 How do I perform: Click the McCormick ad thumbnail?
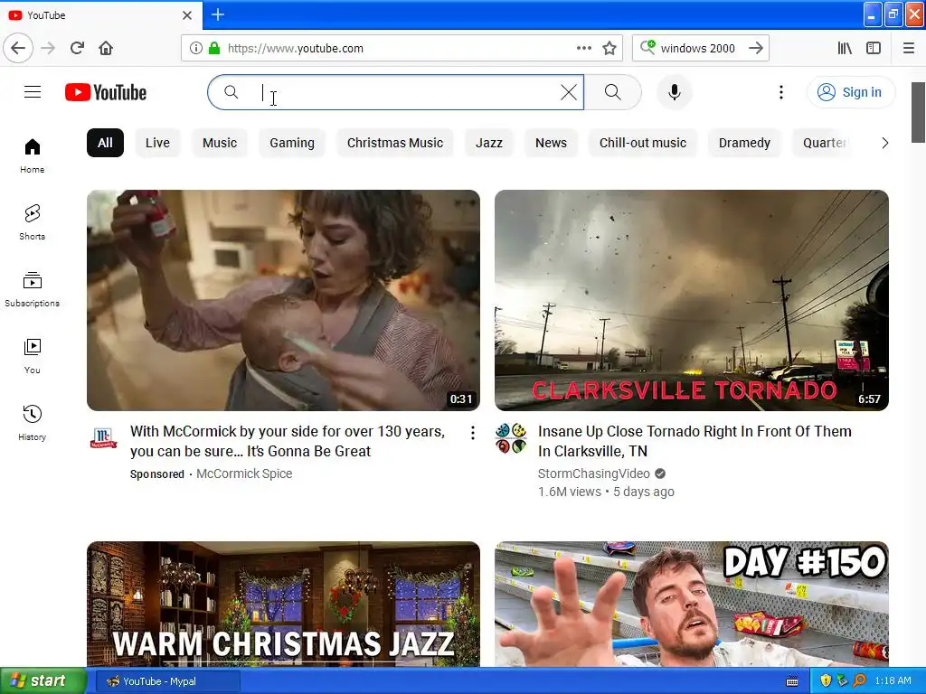point(283,300)
